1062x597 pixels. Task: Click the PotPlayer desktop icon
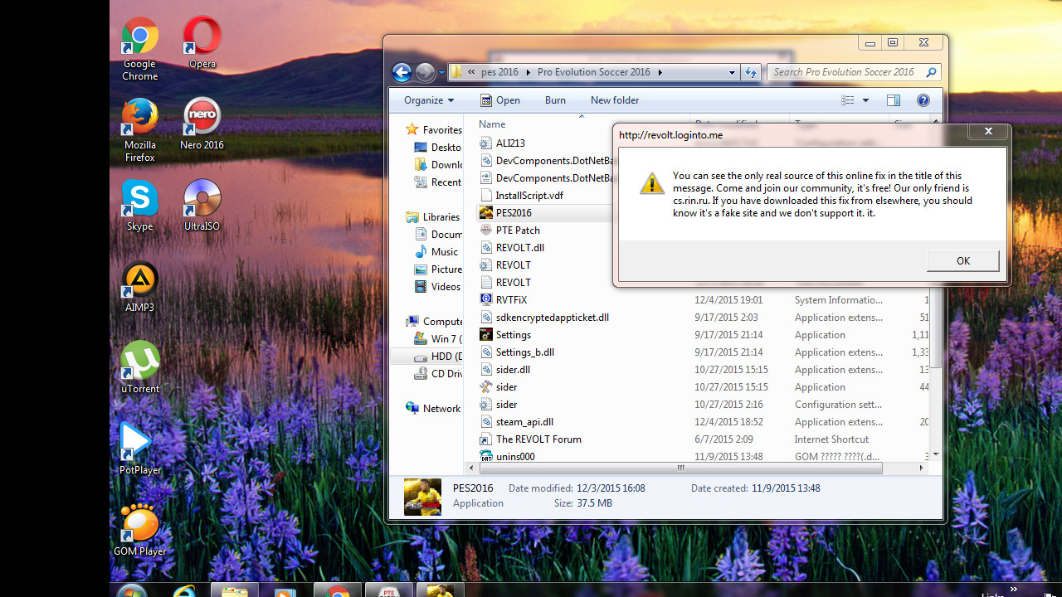coord(139,449)
